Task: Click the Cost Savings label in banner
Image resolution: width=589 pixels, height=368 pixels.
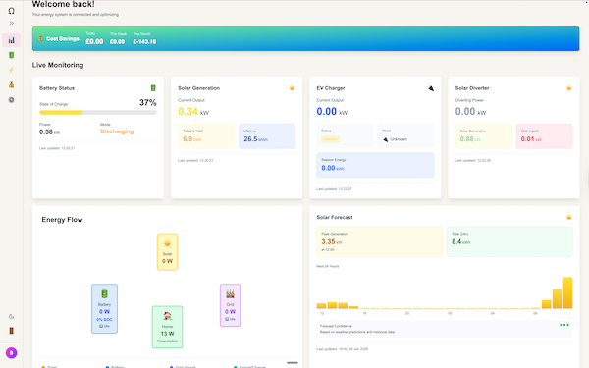Action: pos(63,38)
